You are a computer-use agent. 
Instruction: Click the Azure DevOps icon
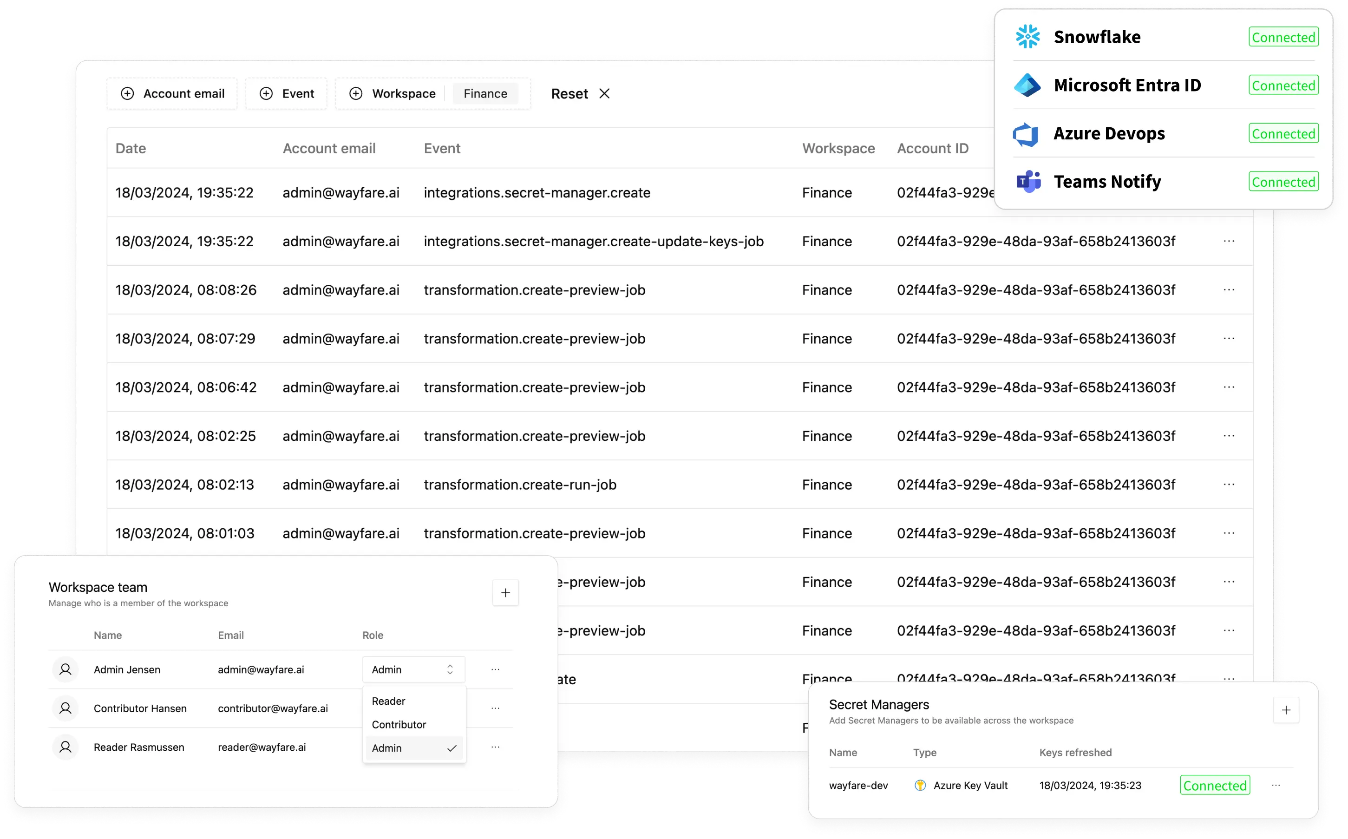click(1026, 133)
